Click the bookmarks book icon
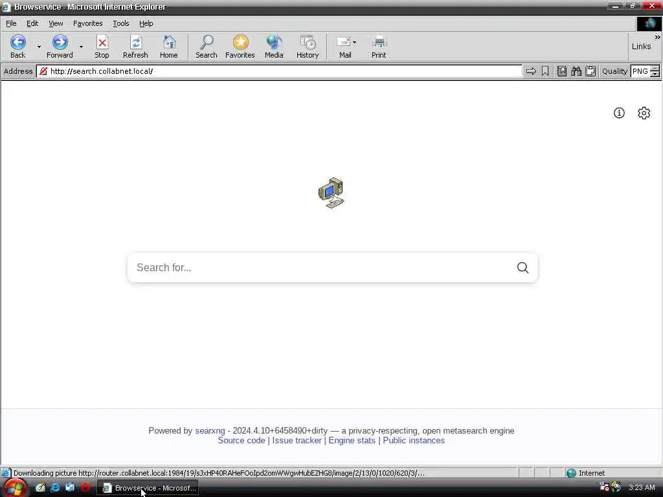 562,71
